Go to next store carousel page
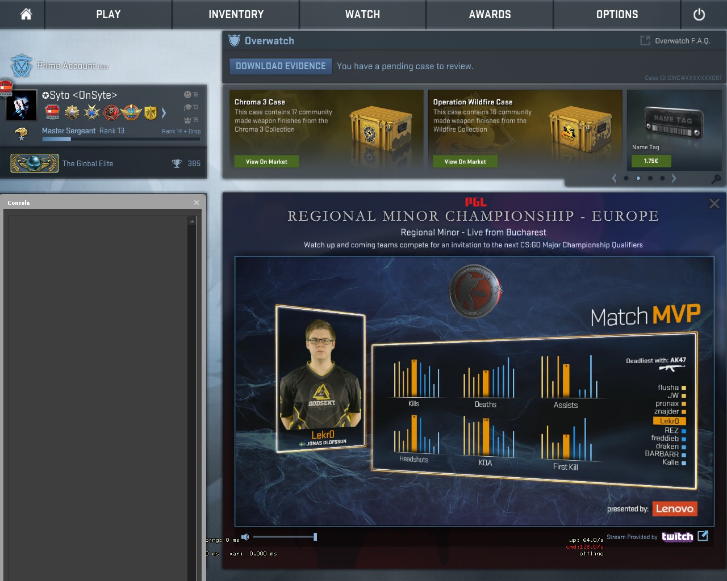 [674, 178]
